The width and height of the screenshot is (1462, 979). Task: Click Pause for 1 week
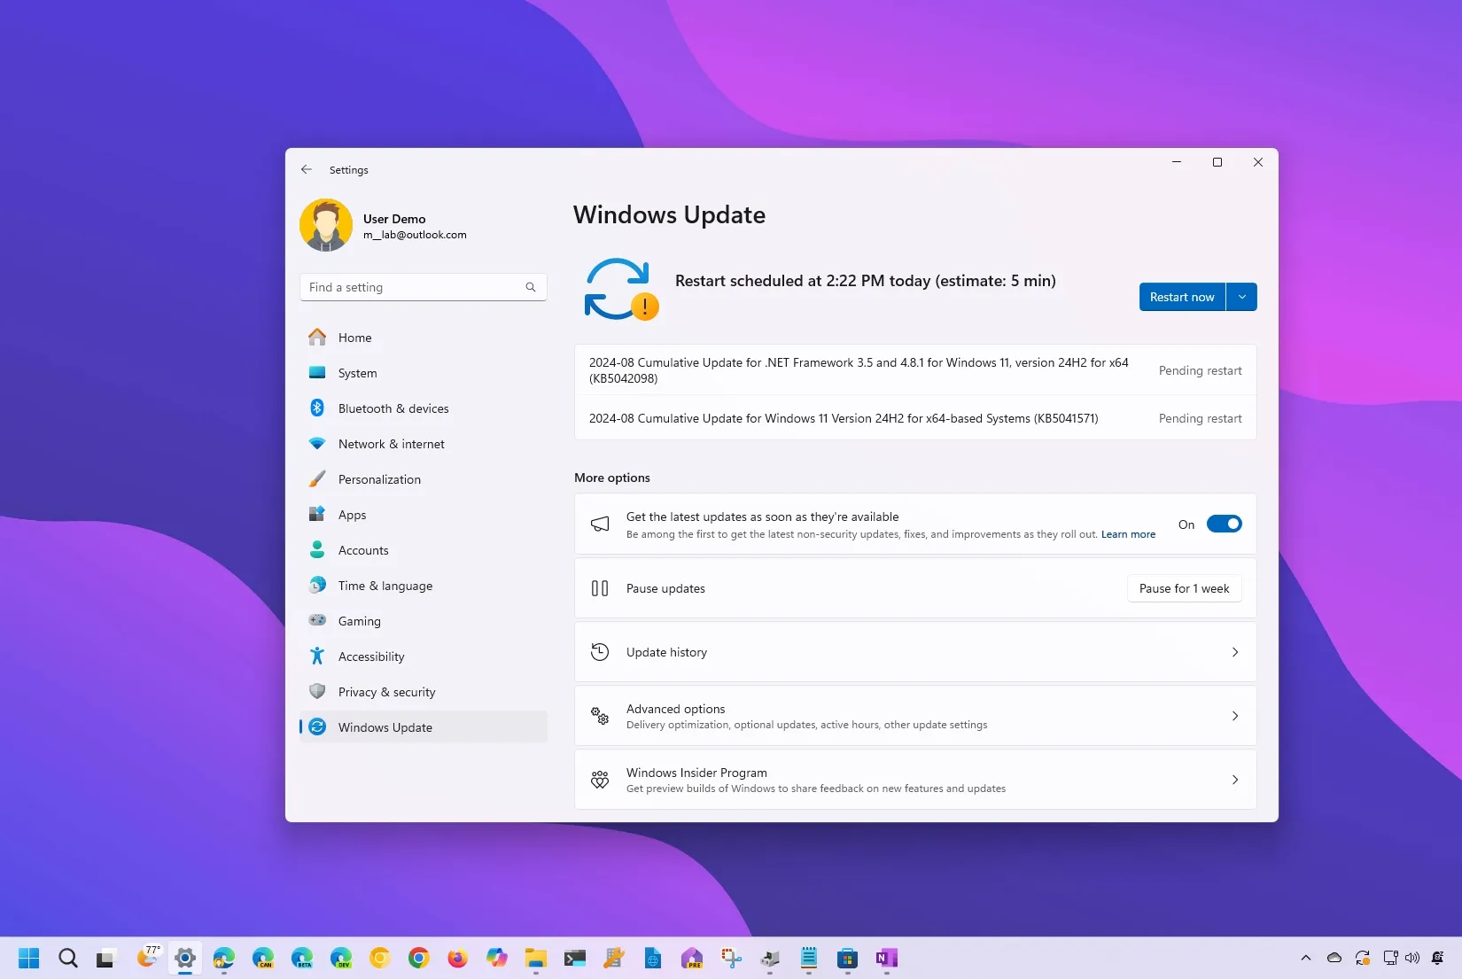1184,588
